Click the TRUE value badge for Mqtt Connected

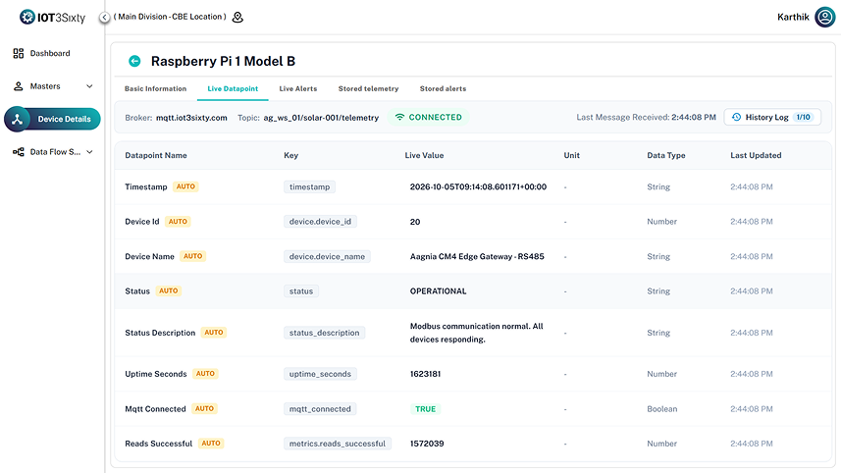425,408
